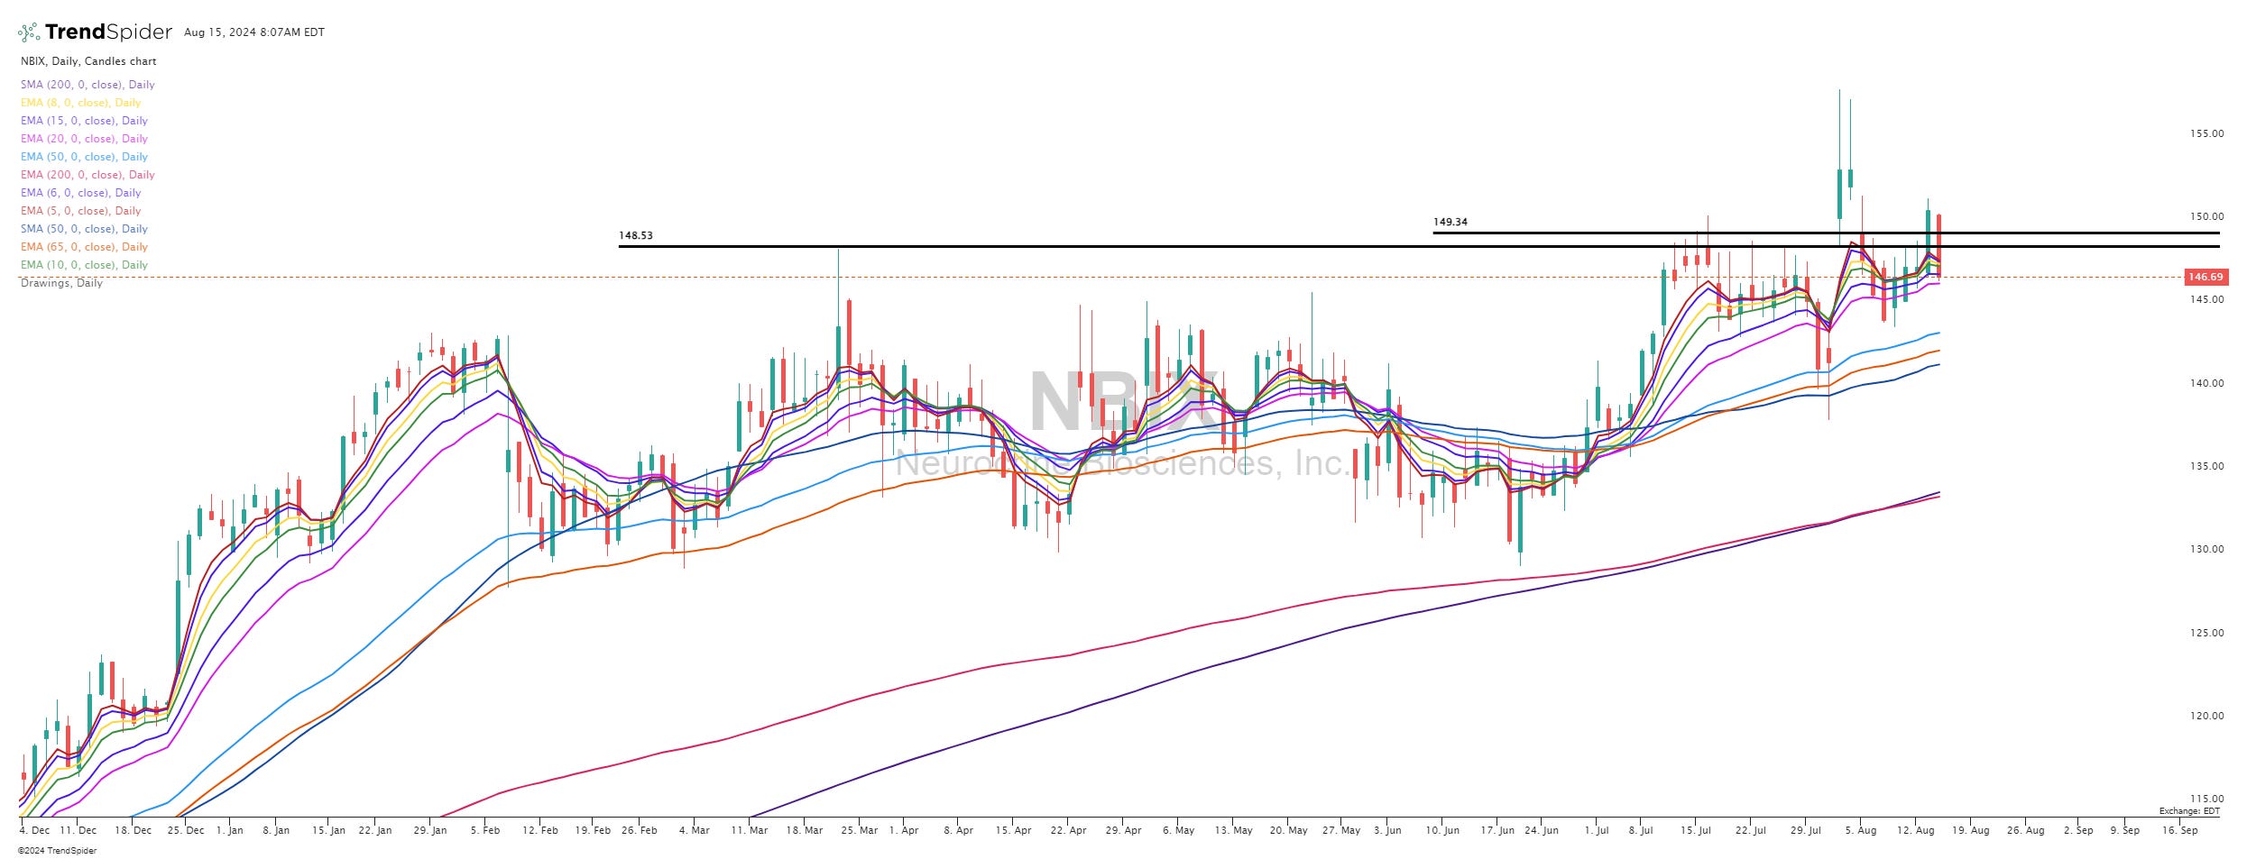The image size is (2247, 859).
Task: Click the Drawings, Daily legend entry
Action: pos(61,283)
